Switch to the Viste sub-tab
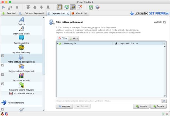This screenshot has width=170, height=116. coord(74,38)
